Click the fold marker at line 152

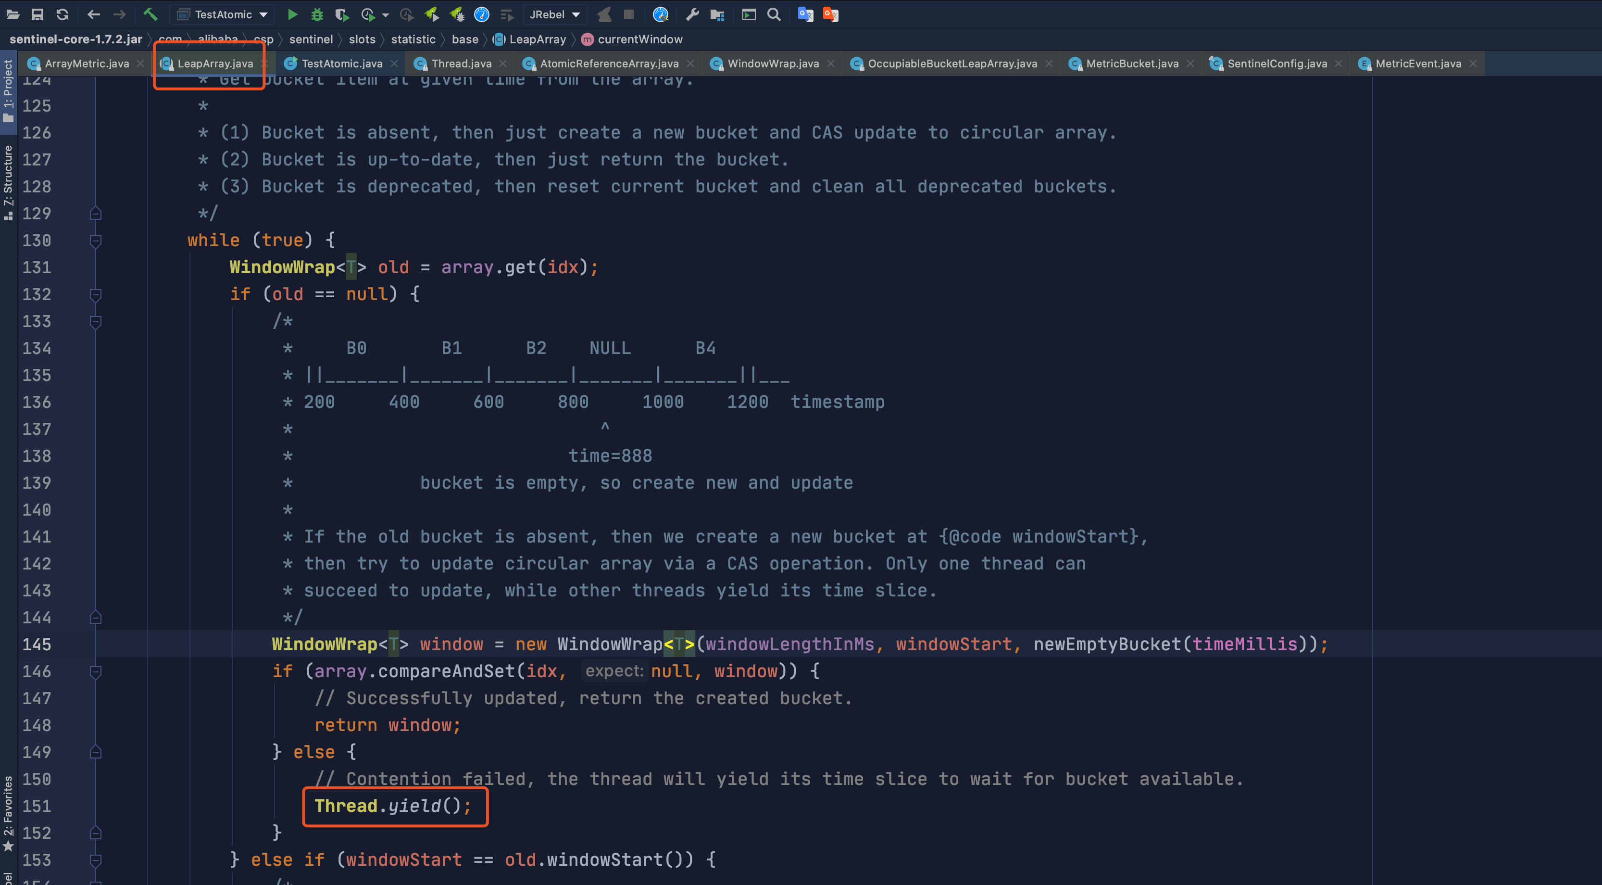click(x=96, y=834)
